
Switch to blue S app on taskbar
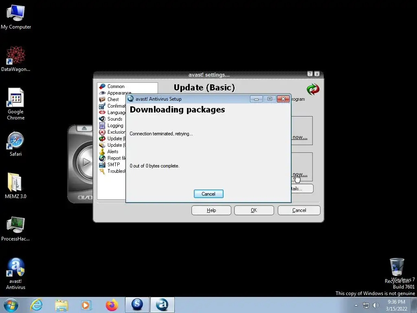(137, 305)
